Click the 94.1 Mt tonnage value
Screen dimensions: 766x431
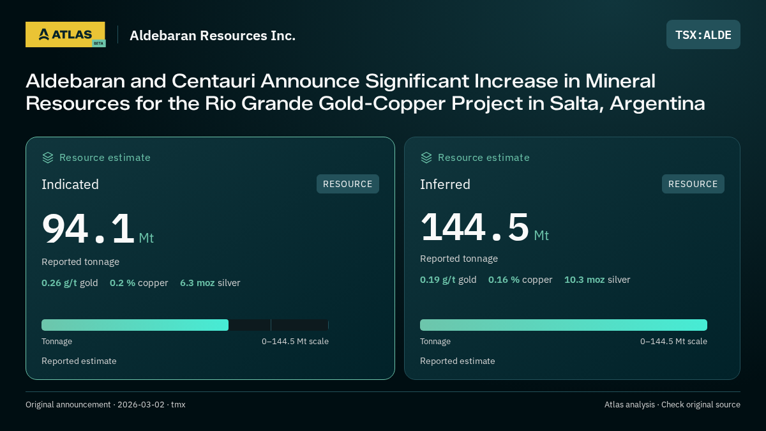click(x=98, y=229)
